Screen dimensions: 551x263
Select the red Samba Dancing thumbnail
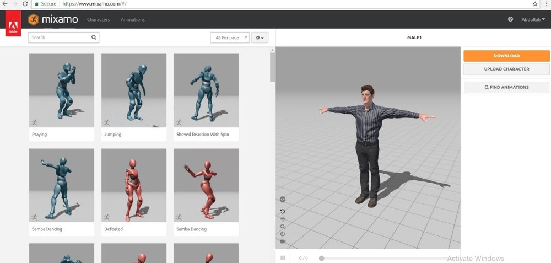click(206, 185)
